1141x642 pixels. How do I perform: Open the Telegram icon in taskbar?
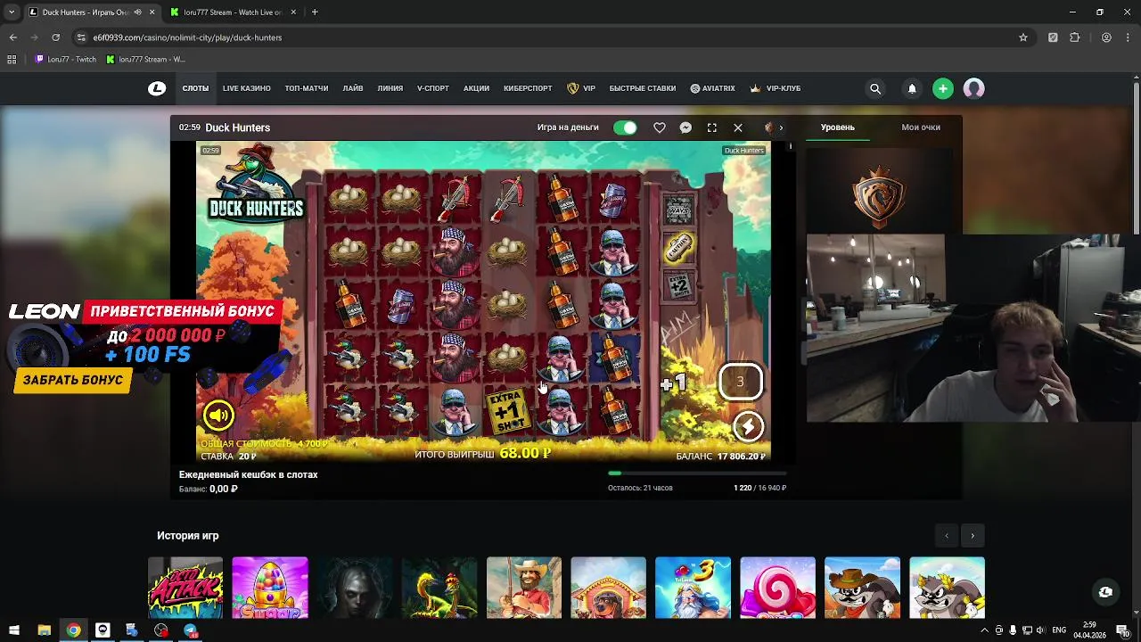[x=190, y=630]
